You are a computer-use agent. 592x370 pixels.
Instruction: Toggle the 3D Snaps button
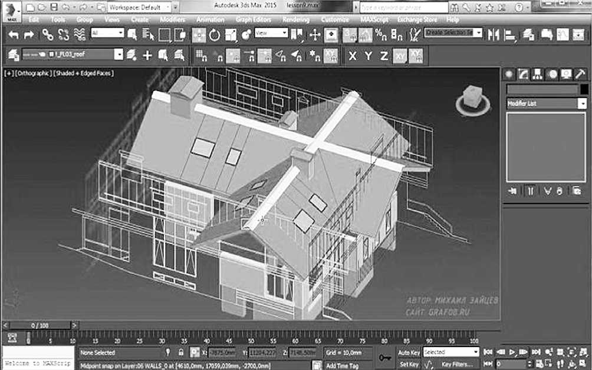click(x=349, y=35)
